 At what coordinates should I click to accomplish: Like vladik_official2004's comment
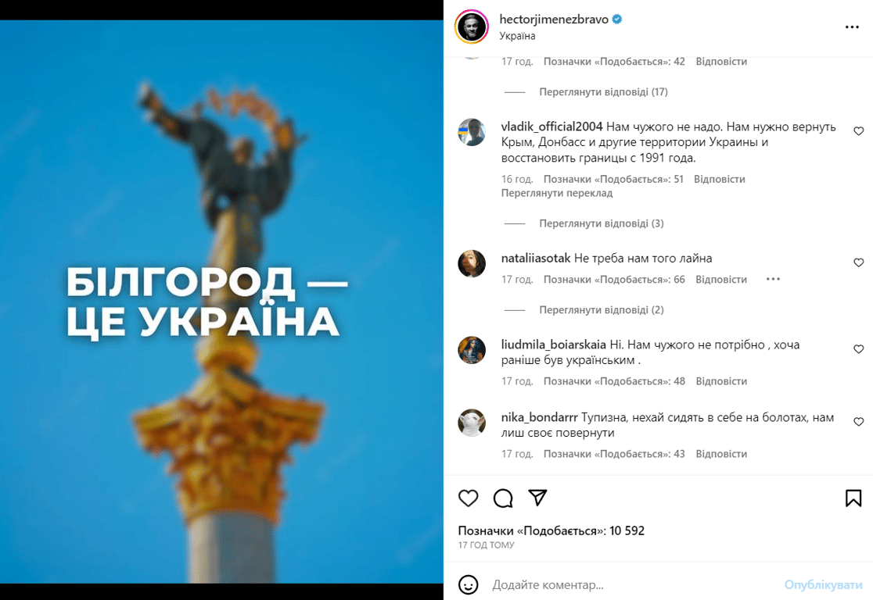[x=858, y=130]
